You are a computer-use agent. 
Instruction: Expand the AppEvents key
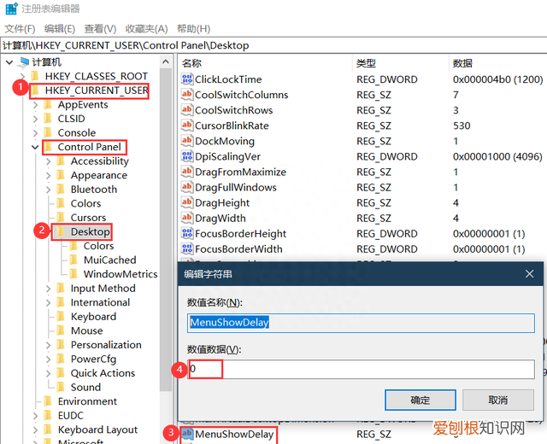(x=35, y=105)
